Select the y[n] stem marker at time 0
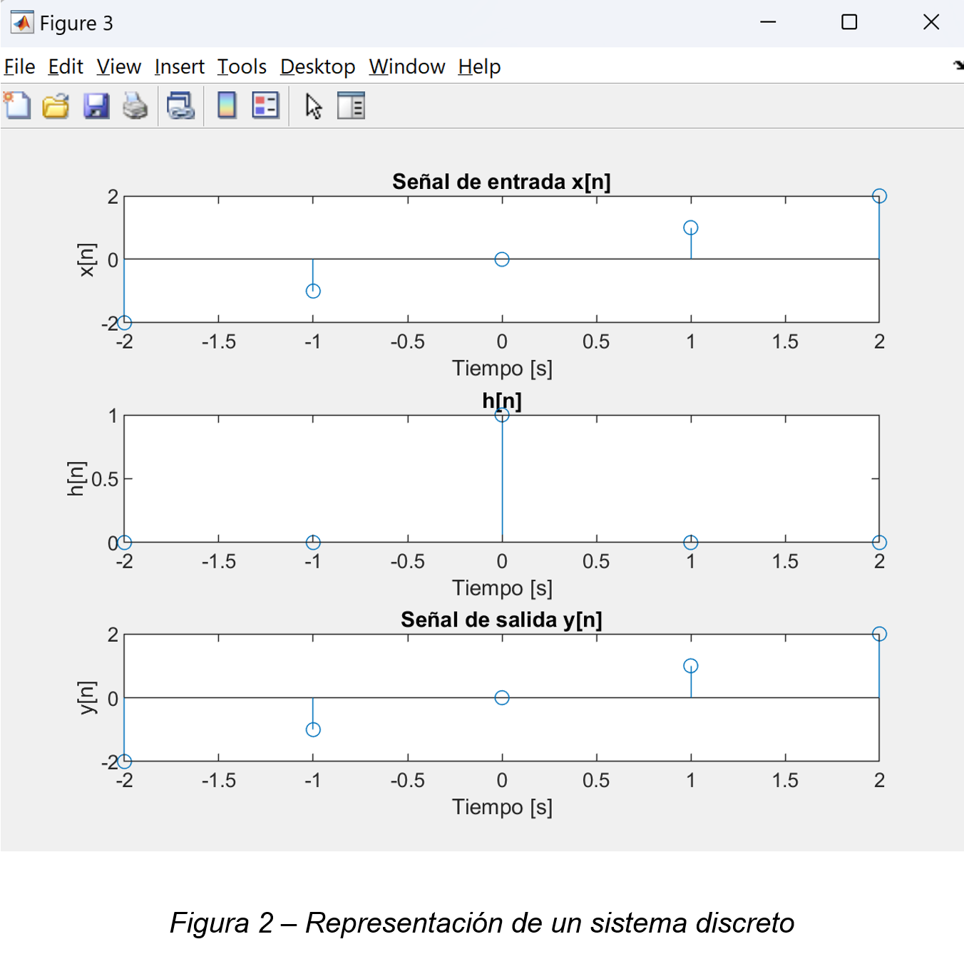 point(502,697)
